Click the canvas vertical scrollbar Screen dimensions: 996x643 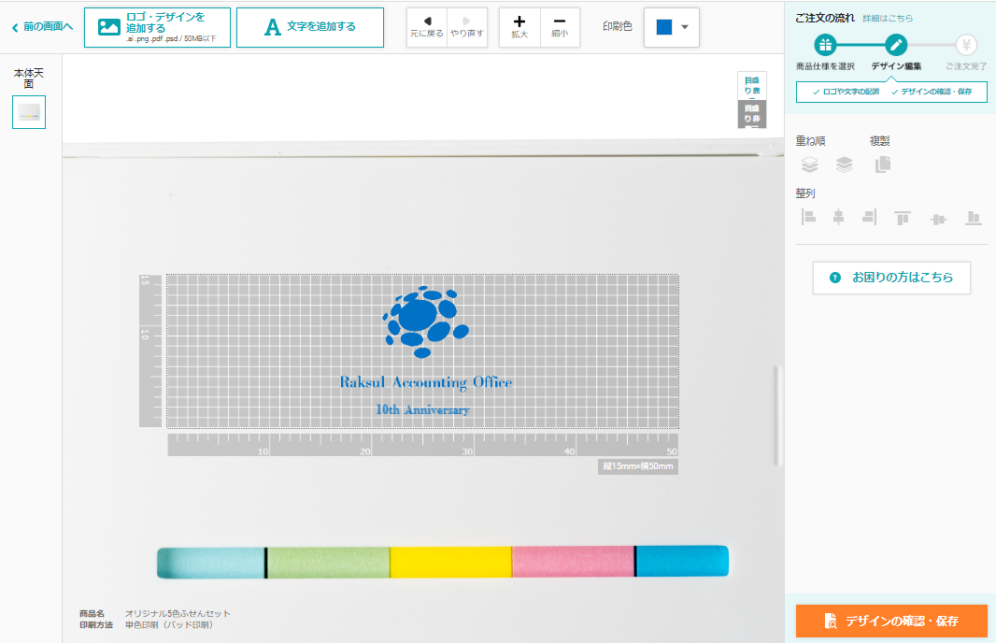[775, 416]
